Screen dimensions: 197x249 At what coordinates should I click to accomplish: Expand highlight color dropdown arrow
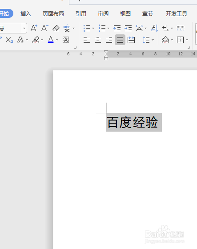(42, 40)
